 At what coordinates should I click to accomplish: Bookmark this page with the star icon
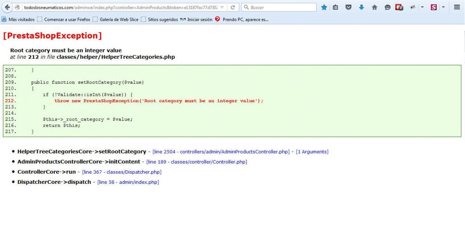coord(324,8)
